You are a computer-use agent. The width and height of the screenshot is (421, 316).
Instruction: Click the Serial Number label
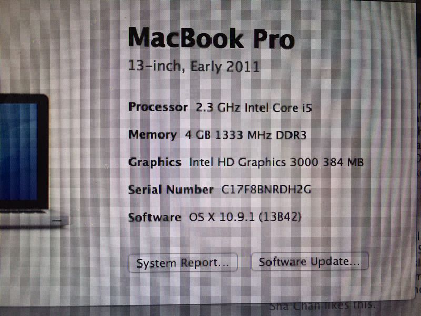pos(171,190)
